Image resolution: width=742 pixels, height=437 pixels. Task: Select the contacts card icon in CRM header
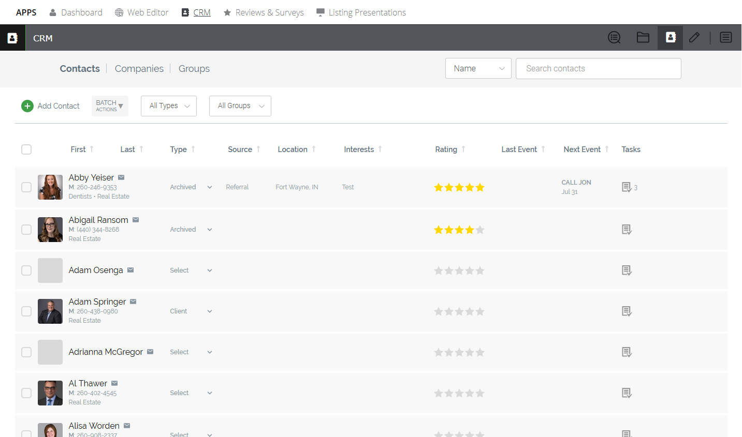[x=671, y=37]
